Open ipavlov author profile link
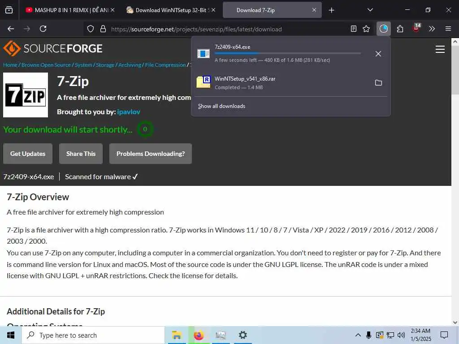459x344 pixels. (129, 112)
